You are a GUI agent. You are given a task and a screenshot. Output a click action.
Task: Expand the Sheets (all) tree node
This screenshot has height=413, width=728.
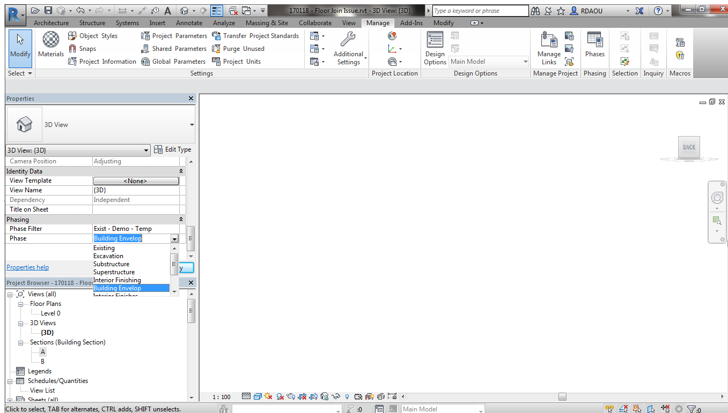(x=11, y=400)
